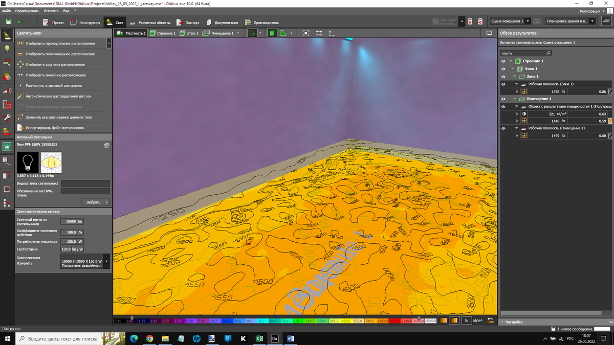Viewport: 614px width, 345px height.
Task: Toggle visibility eye for Помещение 1 in results
Action: 504,99
